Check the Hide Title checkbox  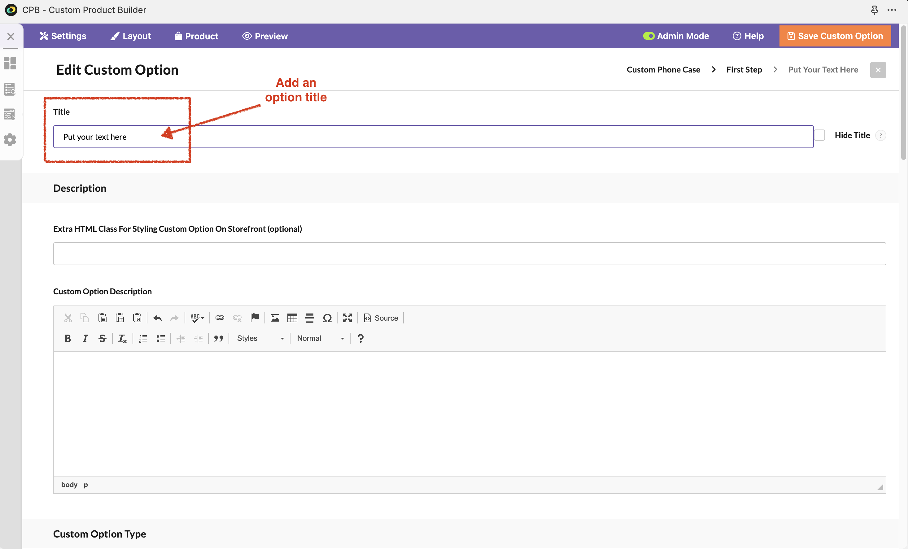[819, 135]
